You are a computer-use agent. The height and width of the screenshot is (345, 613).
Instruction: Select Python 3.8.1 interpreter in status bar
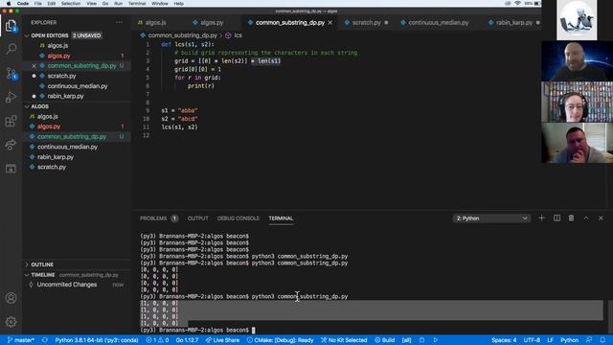[x=97, y=340]
